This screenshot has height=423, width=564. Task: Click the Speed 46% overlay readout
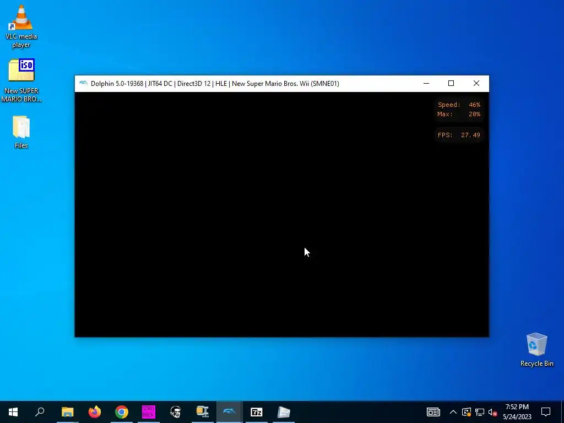(459, 105)
